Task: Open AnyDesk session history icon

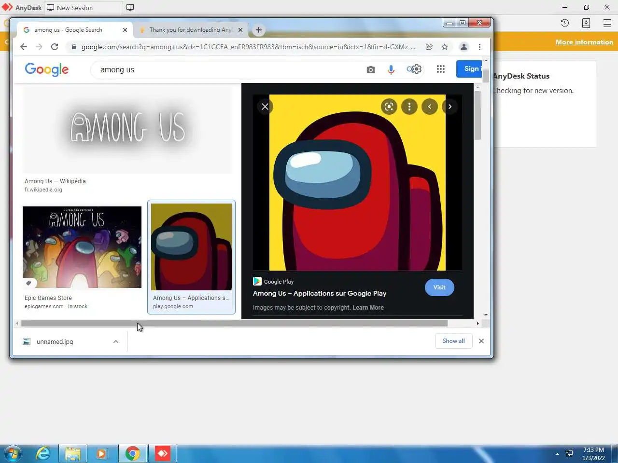Action: coord(564,23)
